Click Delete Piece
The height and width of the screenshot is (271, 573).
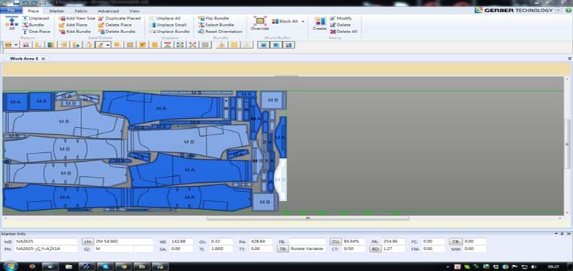(x=115, y=25)
